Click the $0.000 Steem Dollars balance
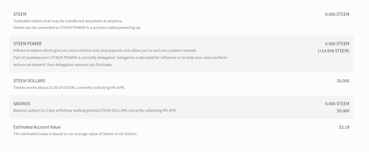 [x=343, y=81]
